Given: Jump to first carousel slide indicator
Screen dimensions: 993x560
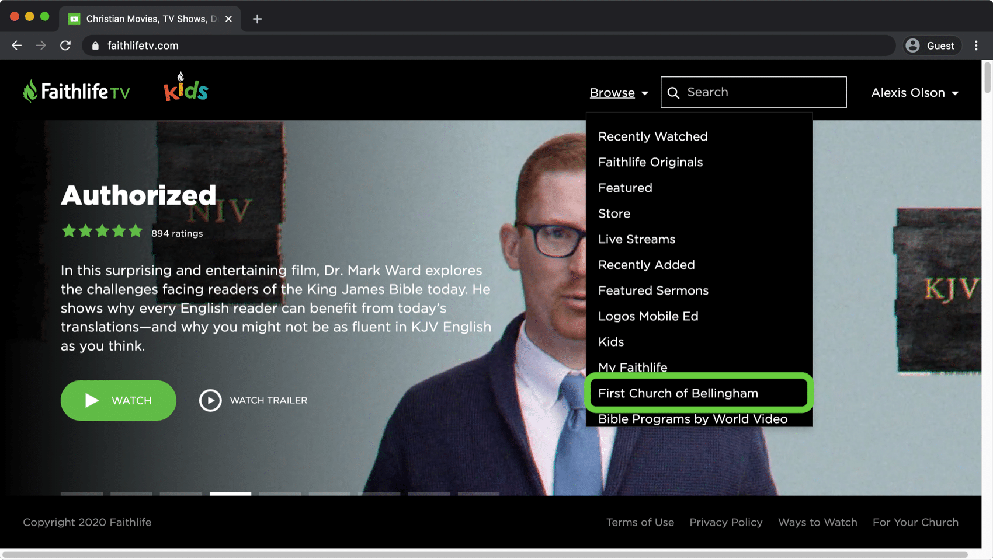Looking at the screenshot, I should pos(82,494).
